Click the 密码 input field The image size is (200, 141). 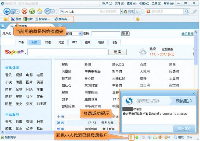pyautogui.click(x=106, y=34)
